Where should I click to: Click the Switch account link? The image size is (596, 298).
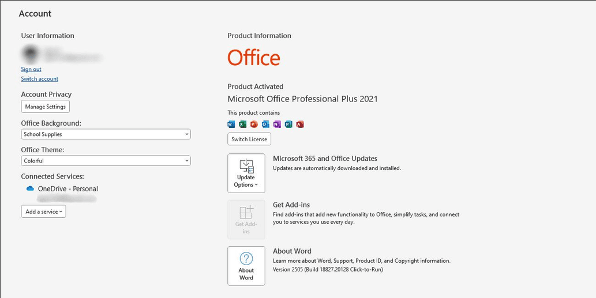40,79
